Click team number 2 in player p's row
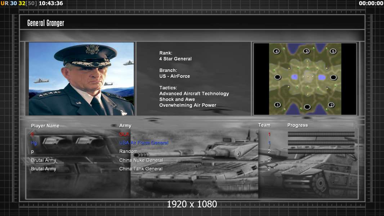Screen dimensions: 384x216 [269, 152]
